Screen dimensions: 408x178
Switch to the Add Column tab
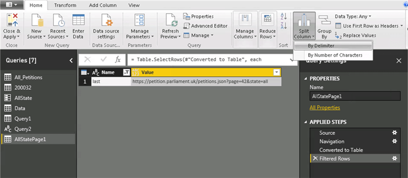tap(103, 5)
